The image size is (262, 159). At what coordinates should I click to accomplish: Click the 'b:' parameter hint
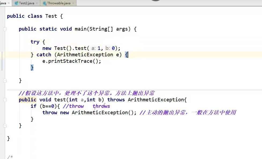pyautogui.click(x=108, y=48)
